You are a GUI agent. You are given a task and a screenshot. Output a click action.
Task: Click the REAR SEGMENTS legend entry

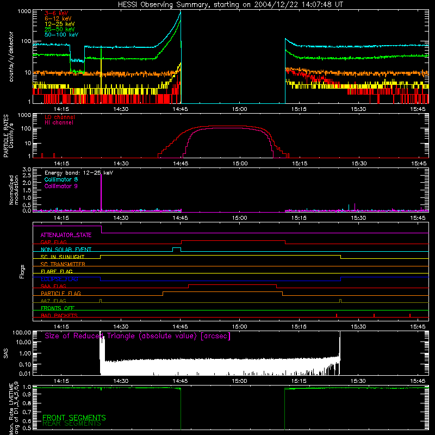pyautogui.click(x=72, y=424)
